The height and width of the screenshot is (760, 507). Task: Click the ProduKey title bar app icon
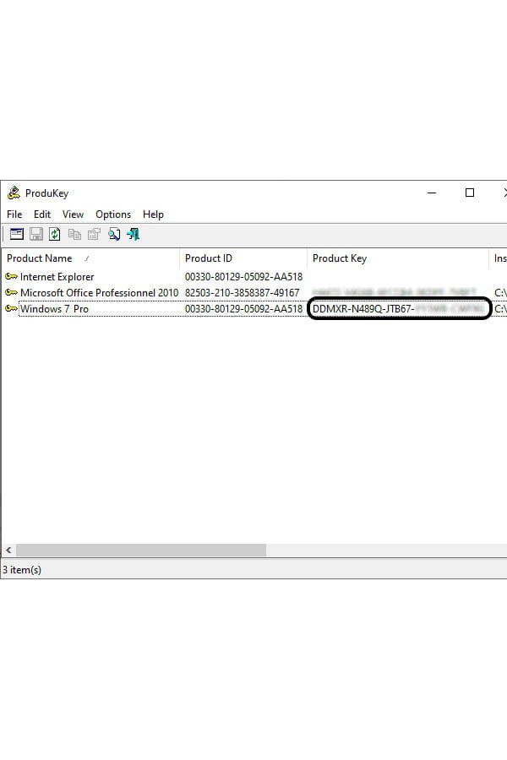14,193
